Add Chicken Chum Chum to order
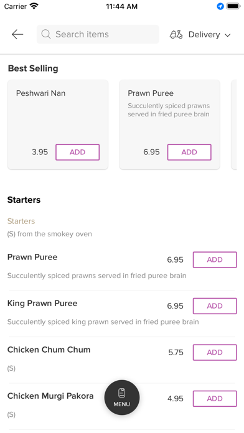 [x=215, y=352]
